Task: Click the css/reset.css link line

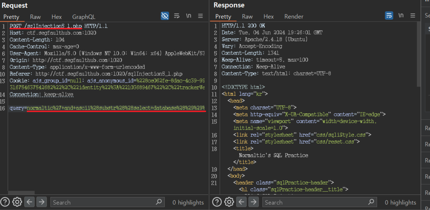Action: tap(297, 142)
